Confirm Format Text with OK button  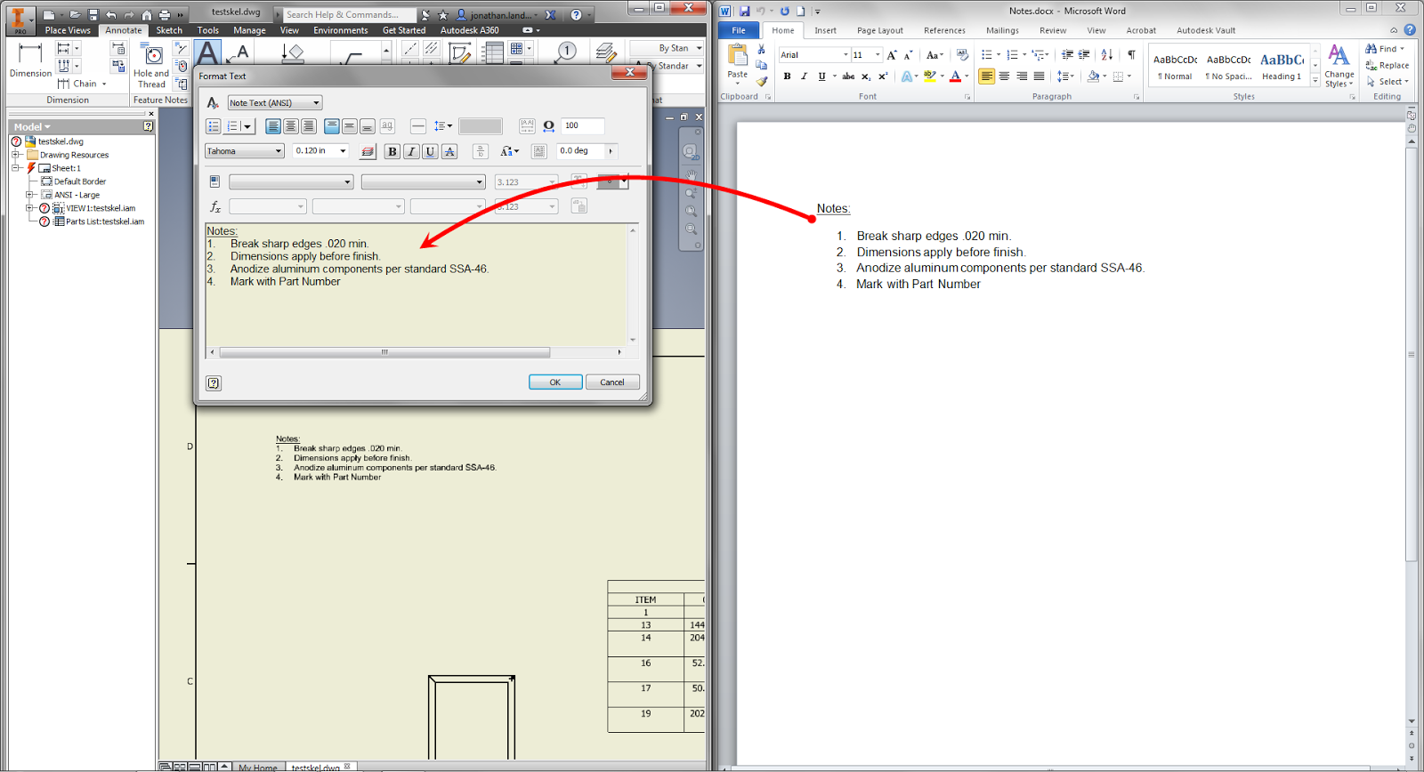click(555, 382)
